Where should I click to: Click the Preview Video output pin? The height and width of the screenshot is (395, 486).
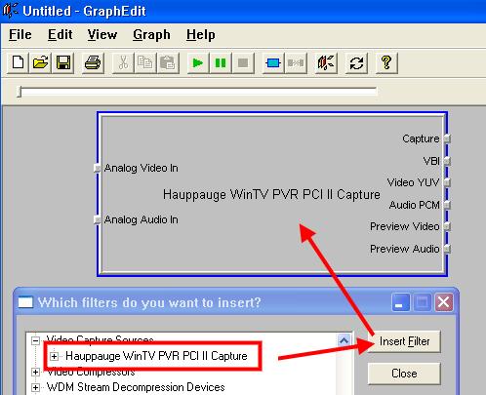coord(447,226)
